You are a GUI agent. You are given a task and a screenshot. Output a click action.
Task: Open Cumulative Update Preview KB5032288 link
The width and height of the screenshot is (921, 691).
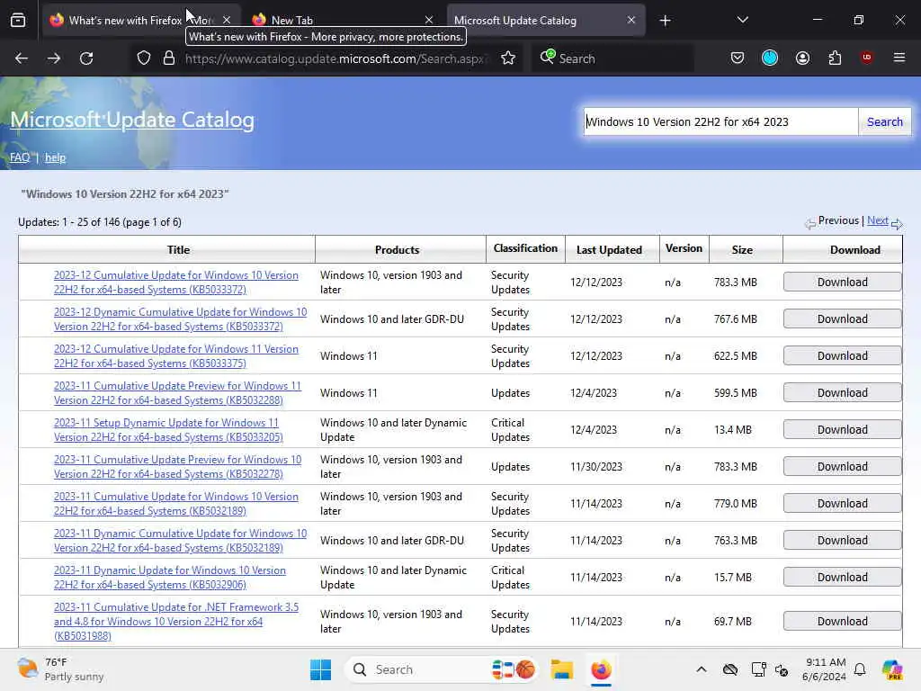coord(177,393)
